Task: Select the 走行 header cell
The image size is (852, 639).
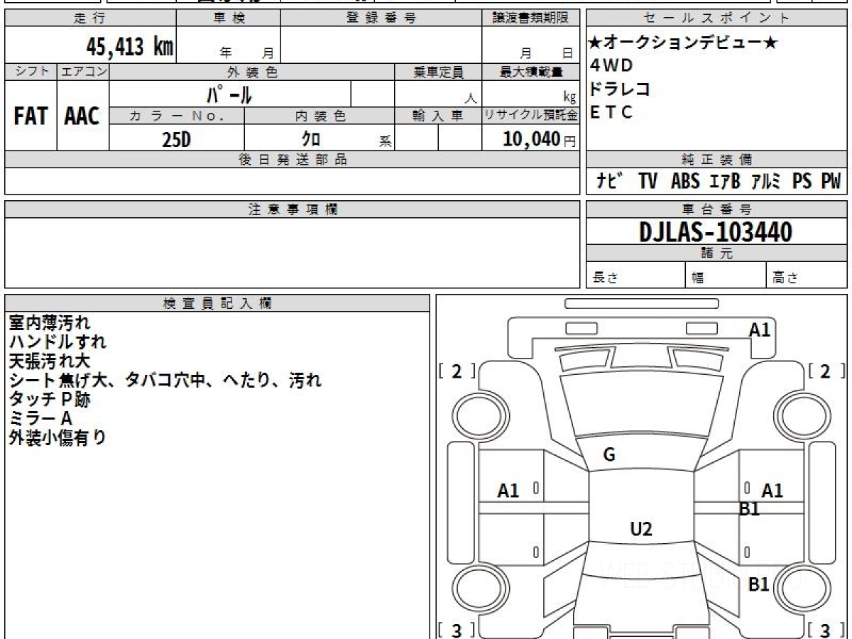Action: tap(89, 18)
